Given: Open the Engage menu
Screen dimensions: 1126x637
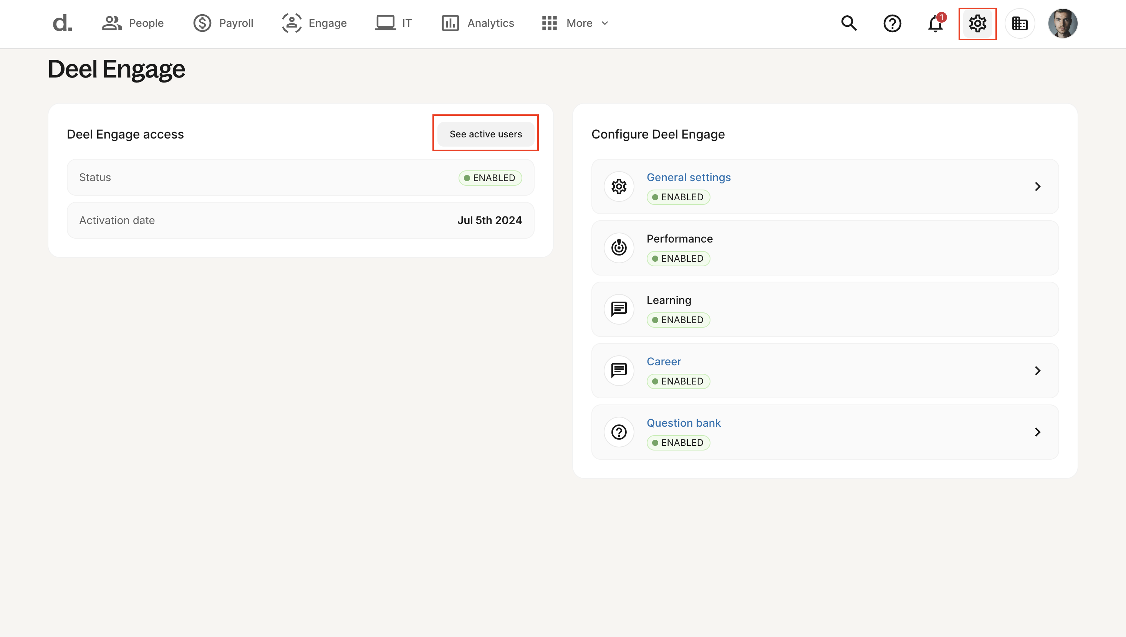Looking at the screenshot, I should click(314, 23).
